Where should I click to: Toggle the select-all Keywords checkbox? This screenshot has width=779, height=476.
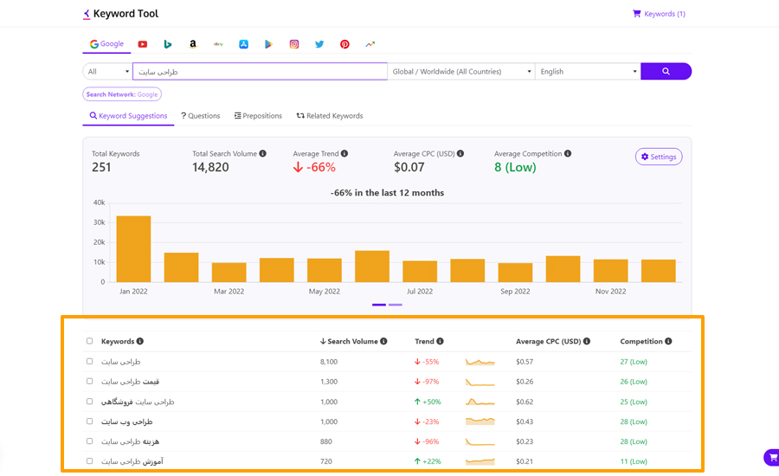[x=89, y=341]
